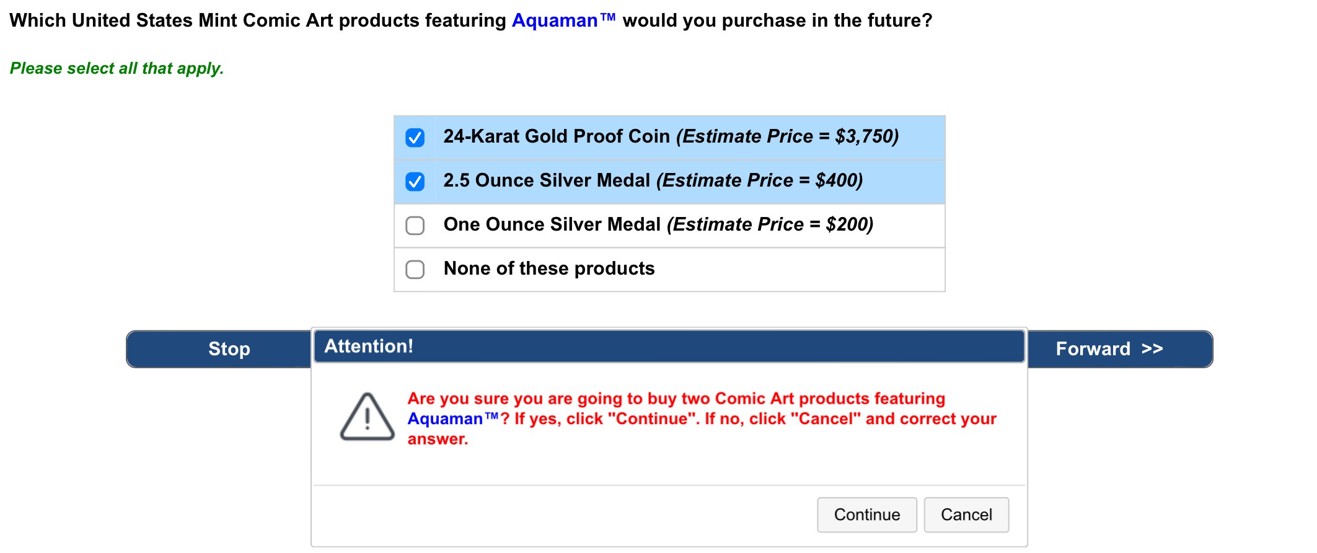Uncheck the 24-Karat Gold Proof Coin checkbox
The image size is (1317, 553).
[415, 137]
